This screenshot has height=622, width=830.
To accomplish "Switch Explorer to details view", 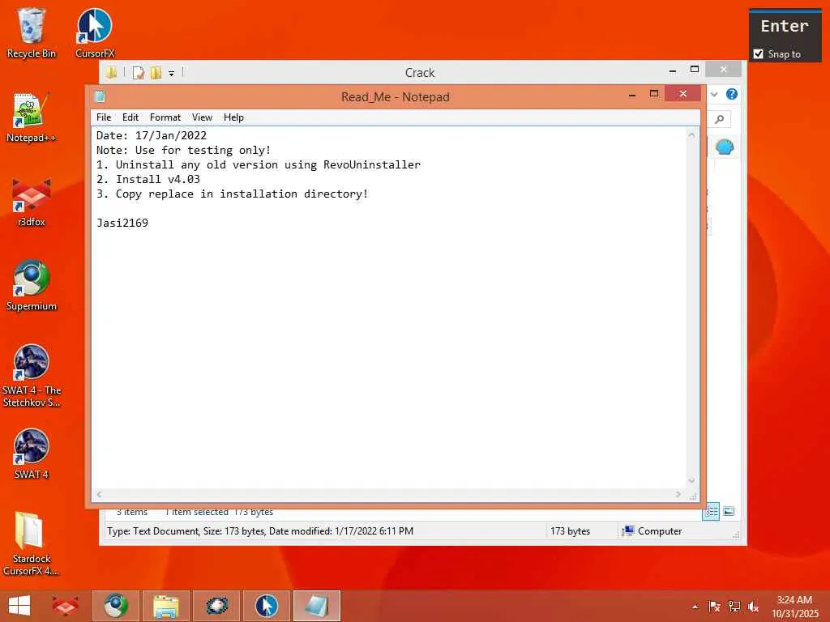I will pos(711,512).
